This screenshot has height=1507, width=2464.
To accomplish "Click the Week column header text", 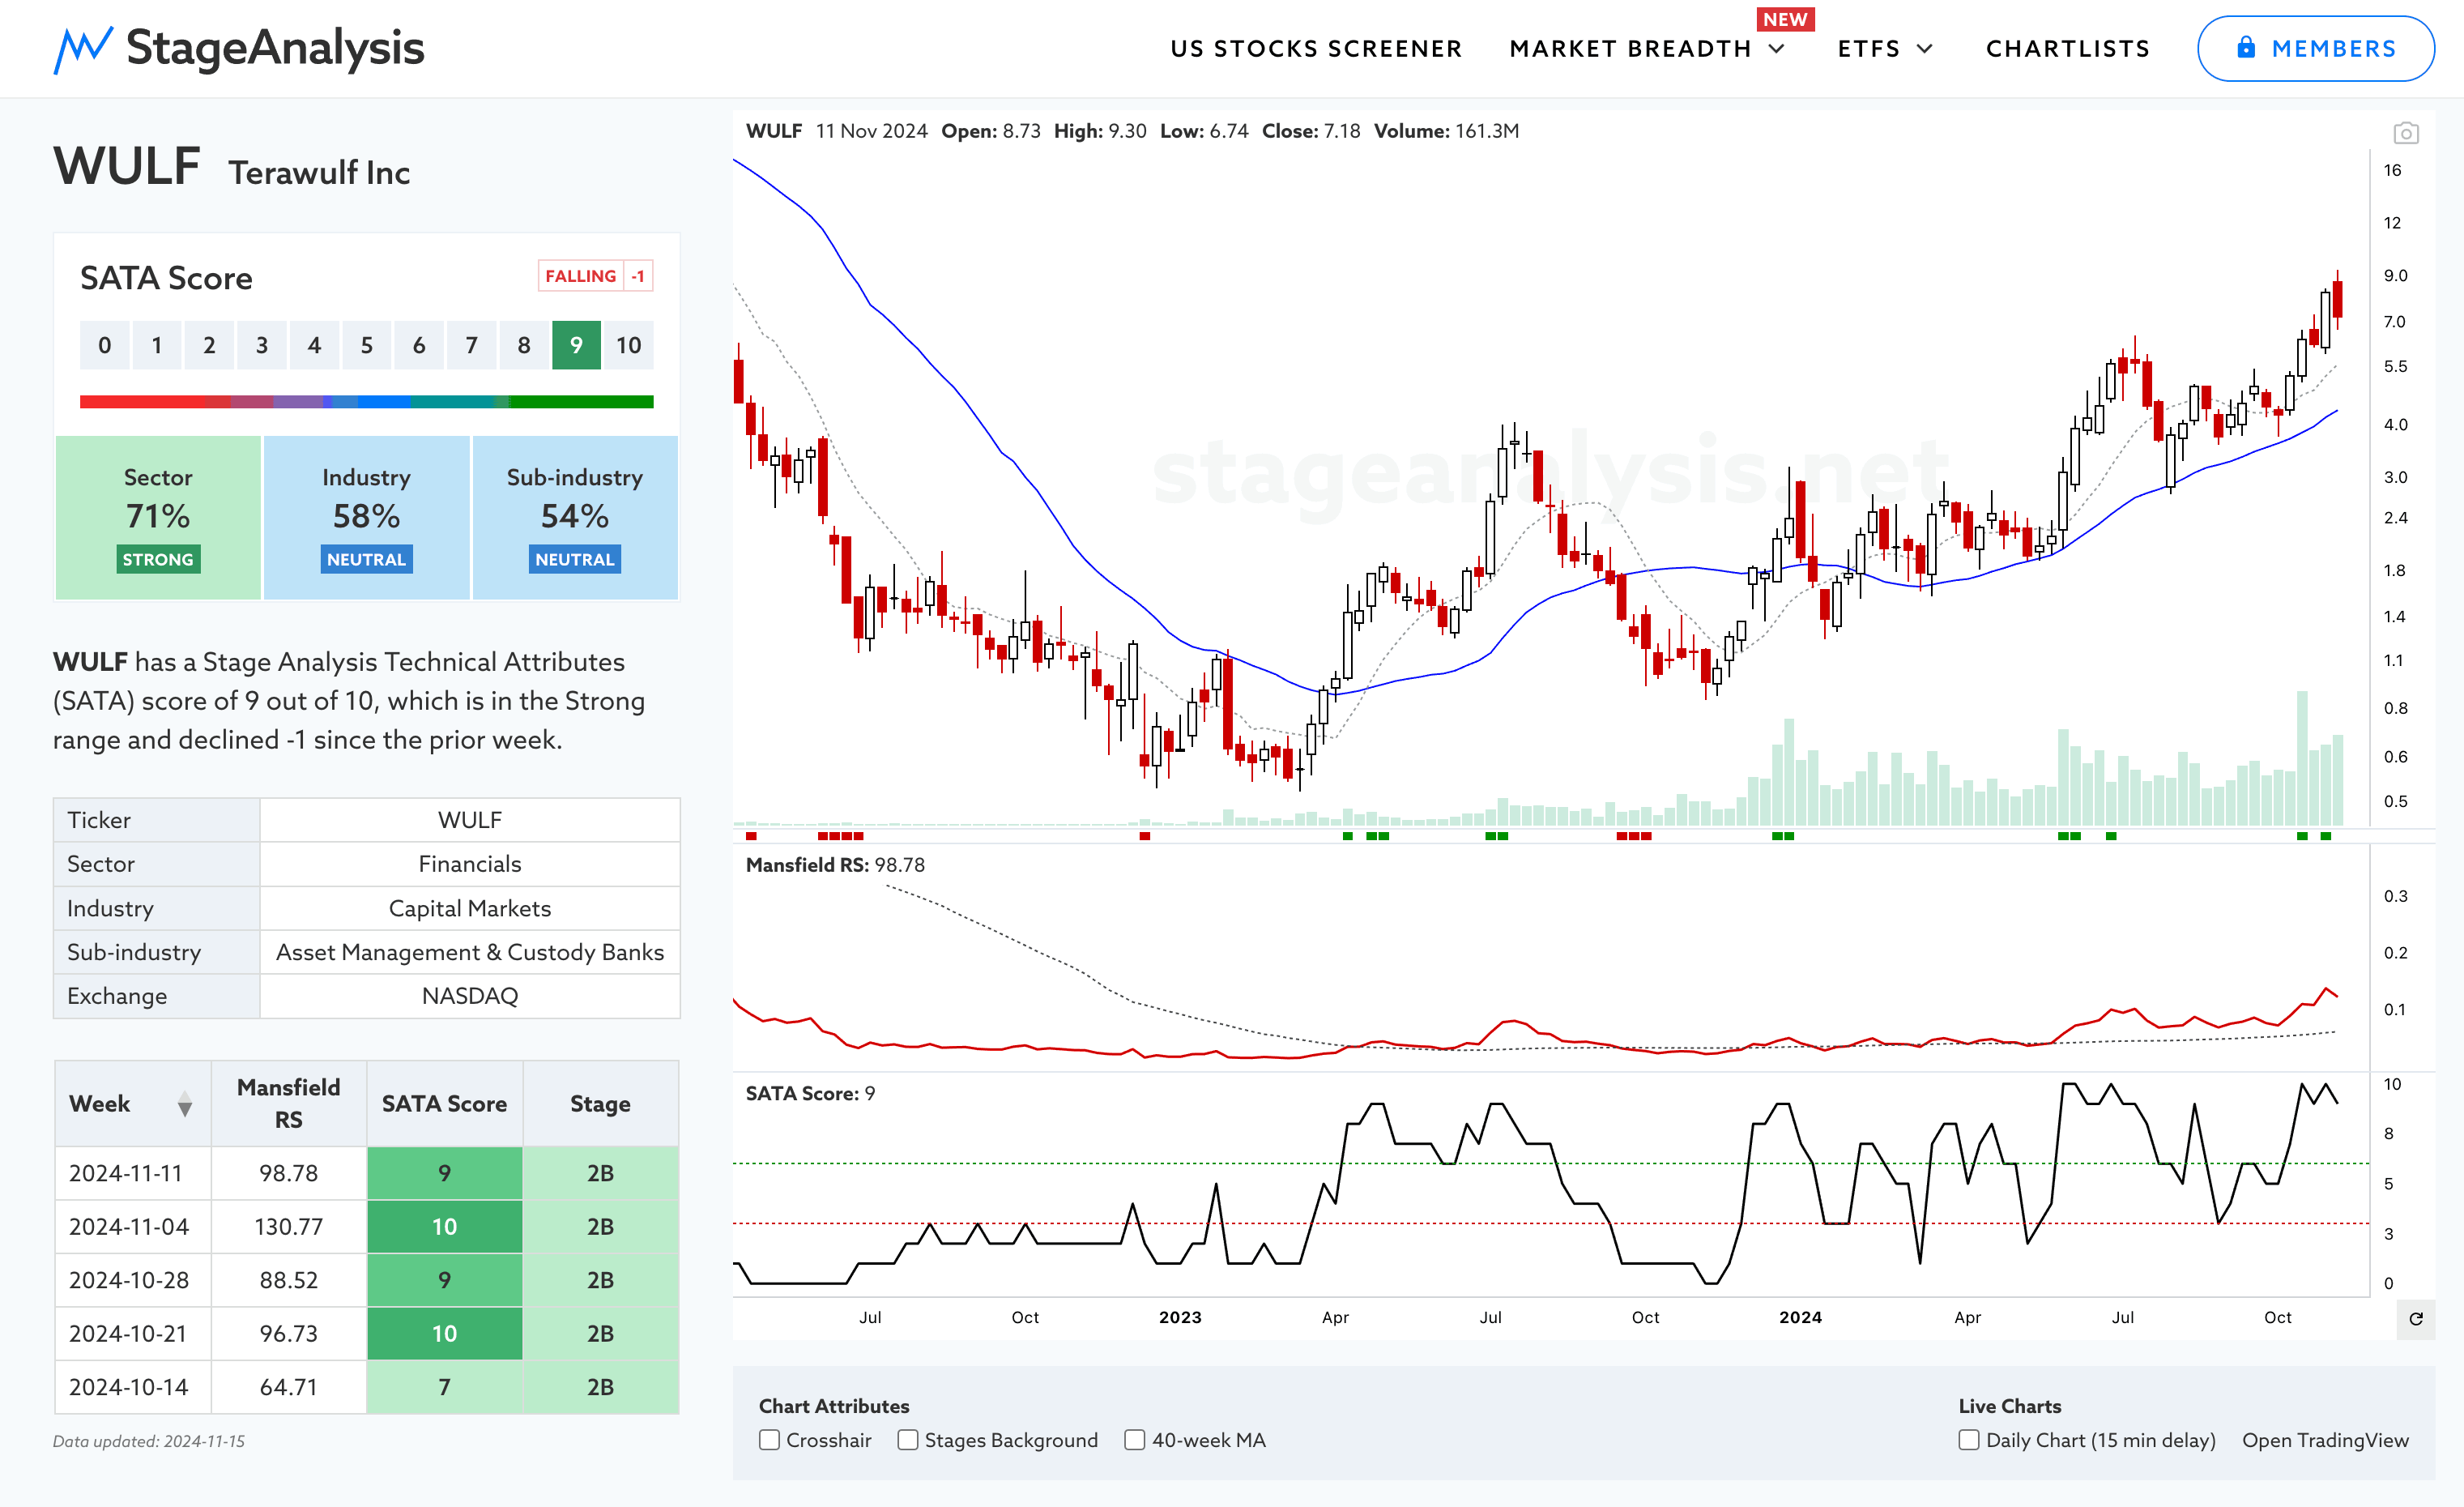I will pyautogui.click(x=99, y=1104).
